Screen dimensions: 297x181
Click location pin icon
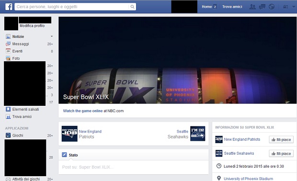[x=219, y=178]
